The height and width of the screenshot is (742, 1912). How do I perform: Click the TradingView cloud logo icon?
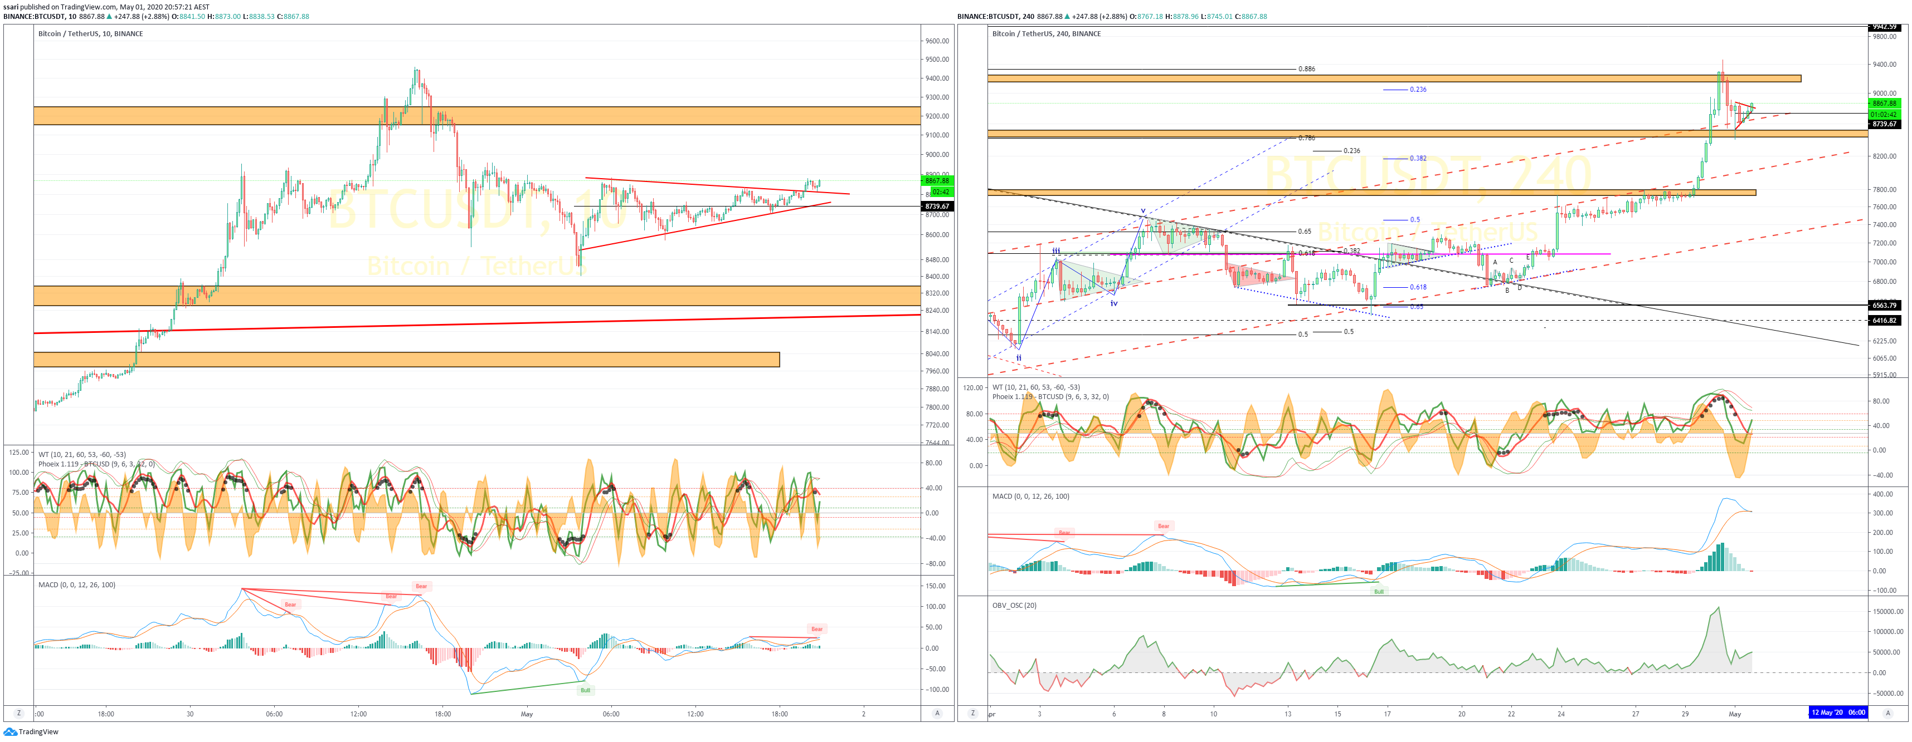[9, 731]
